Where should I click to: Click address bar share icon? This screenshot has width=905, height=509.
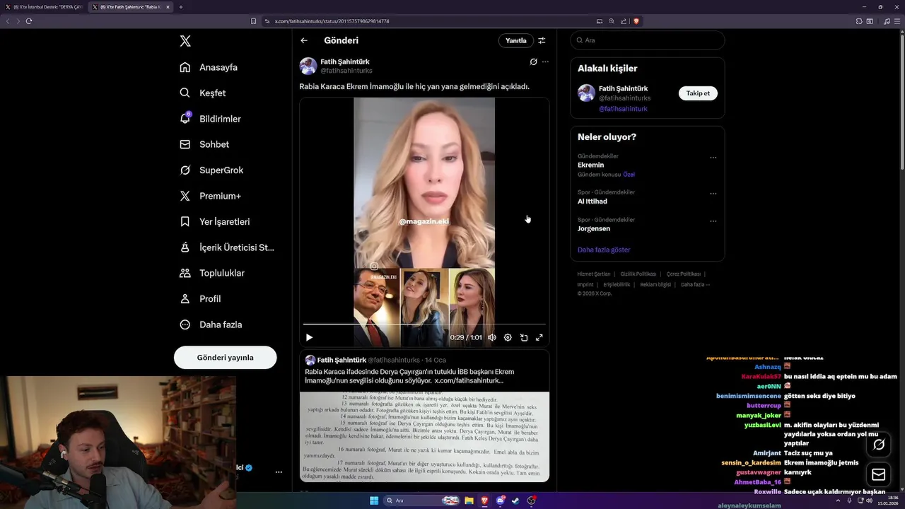624,21
